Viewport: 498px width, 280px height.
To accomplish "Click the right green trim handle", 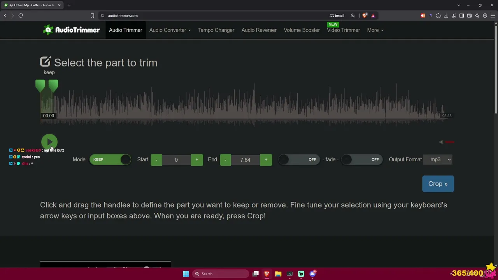I will click(53, 86).
